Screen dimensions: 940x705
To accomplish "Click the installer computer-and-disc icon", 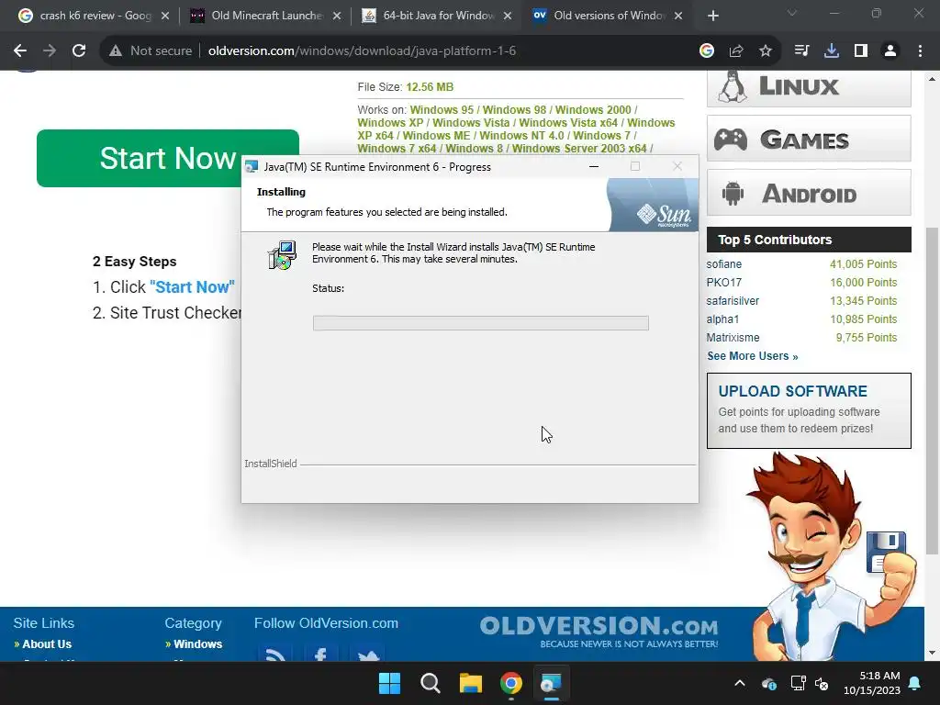I will (282, 255).
